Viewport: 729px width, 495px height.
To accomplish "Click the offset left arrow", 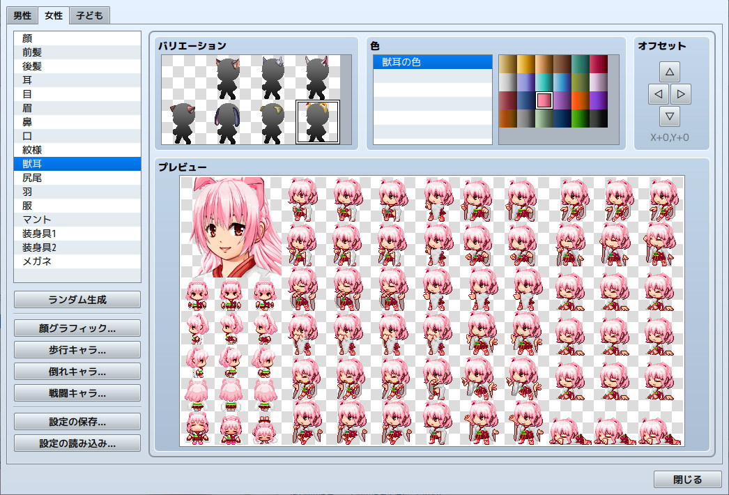I will click(658, 94).
